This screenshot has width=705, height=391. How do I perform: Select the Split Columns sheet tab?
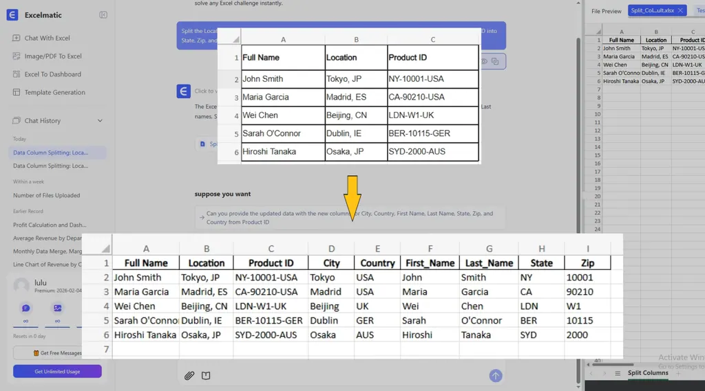(647, 373)
